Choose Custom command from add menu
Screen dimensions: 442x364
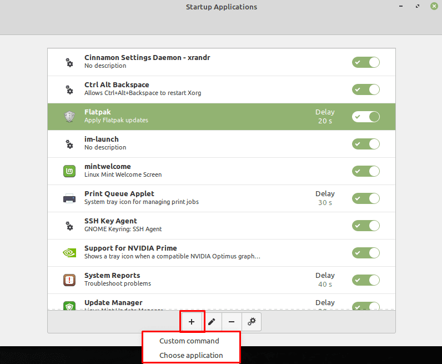pyautogui.click(x=189, y=341)
